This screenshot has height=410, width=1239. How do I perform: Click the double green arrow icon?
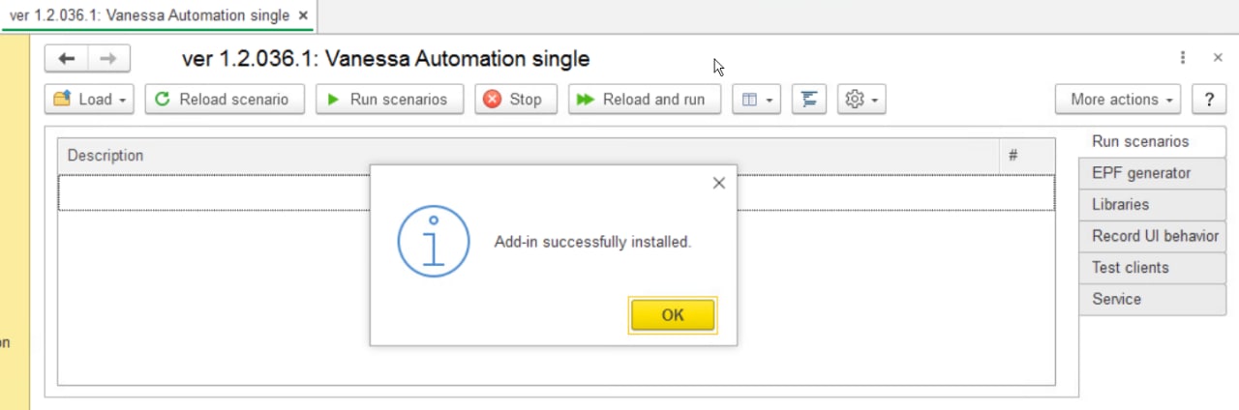(585, 100)
